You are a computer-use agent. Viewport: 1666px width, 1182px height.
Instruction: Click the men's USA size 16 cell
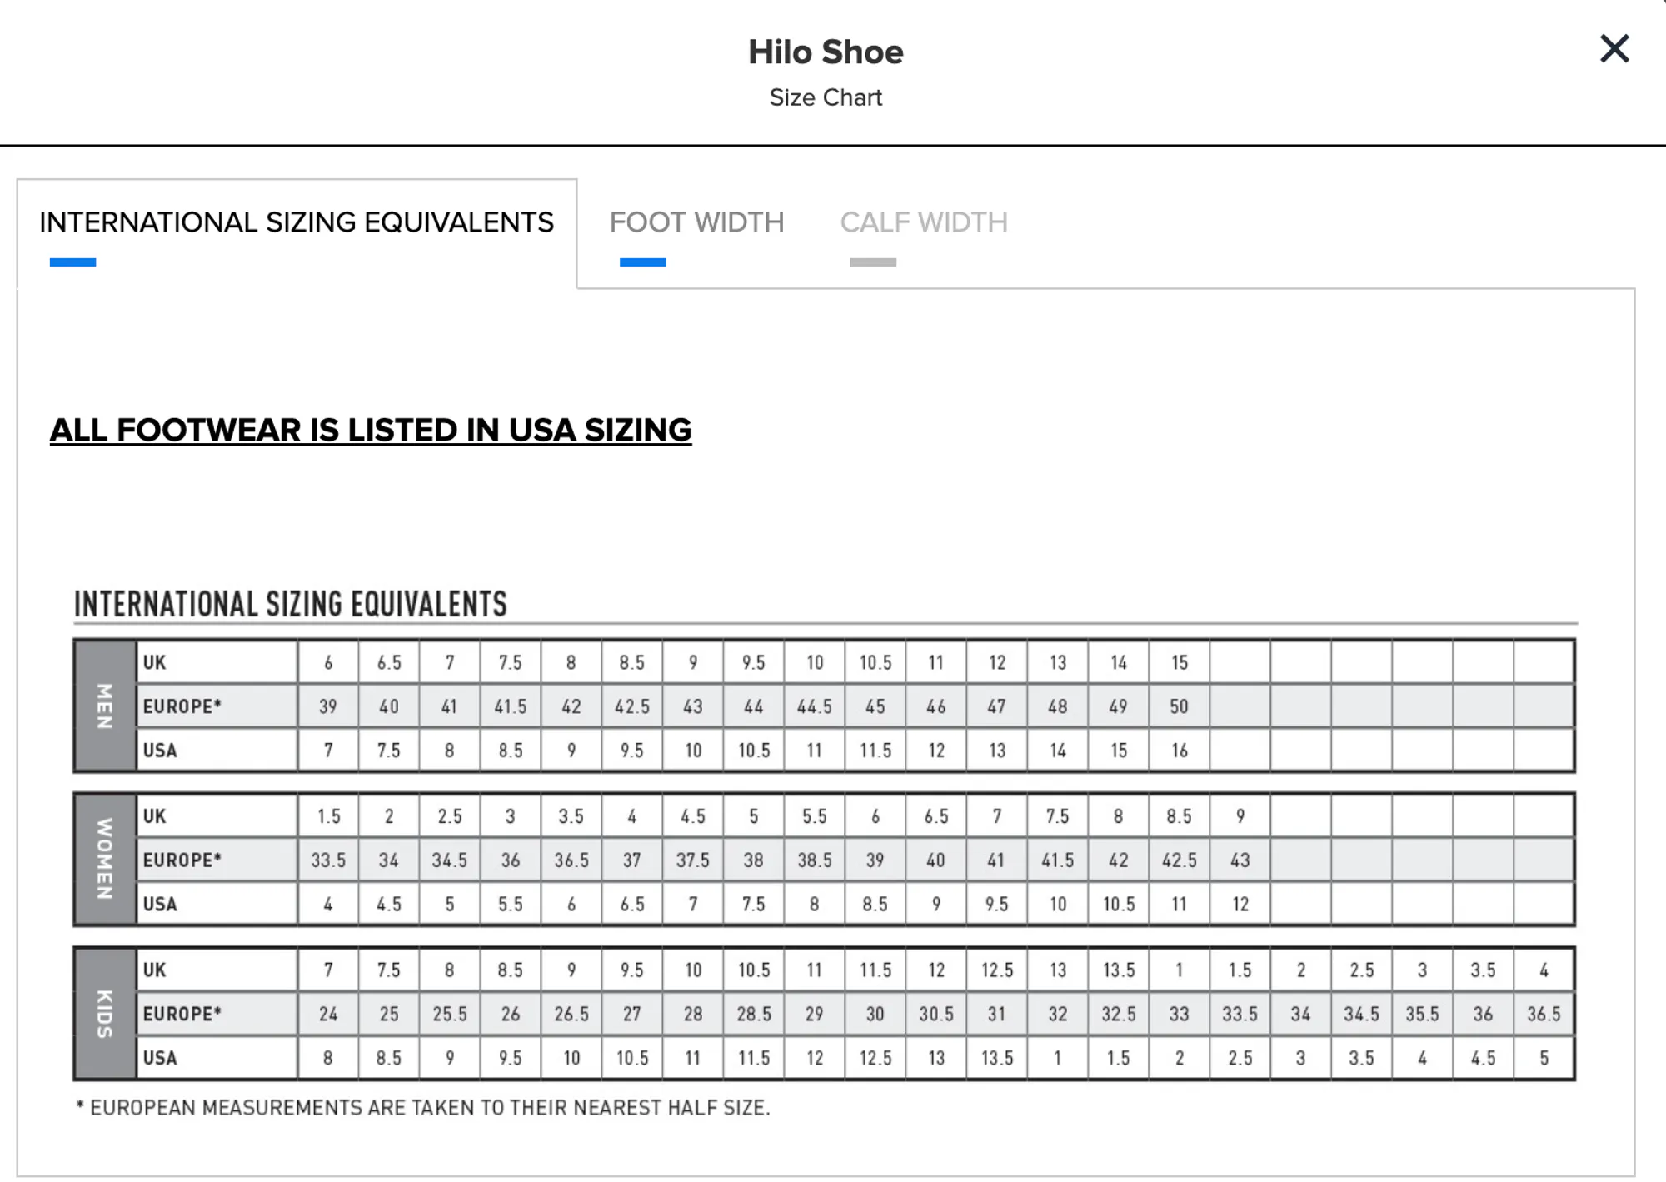tap(1179, 751)
